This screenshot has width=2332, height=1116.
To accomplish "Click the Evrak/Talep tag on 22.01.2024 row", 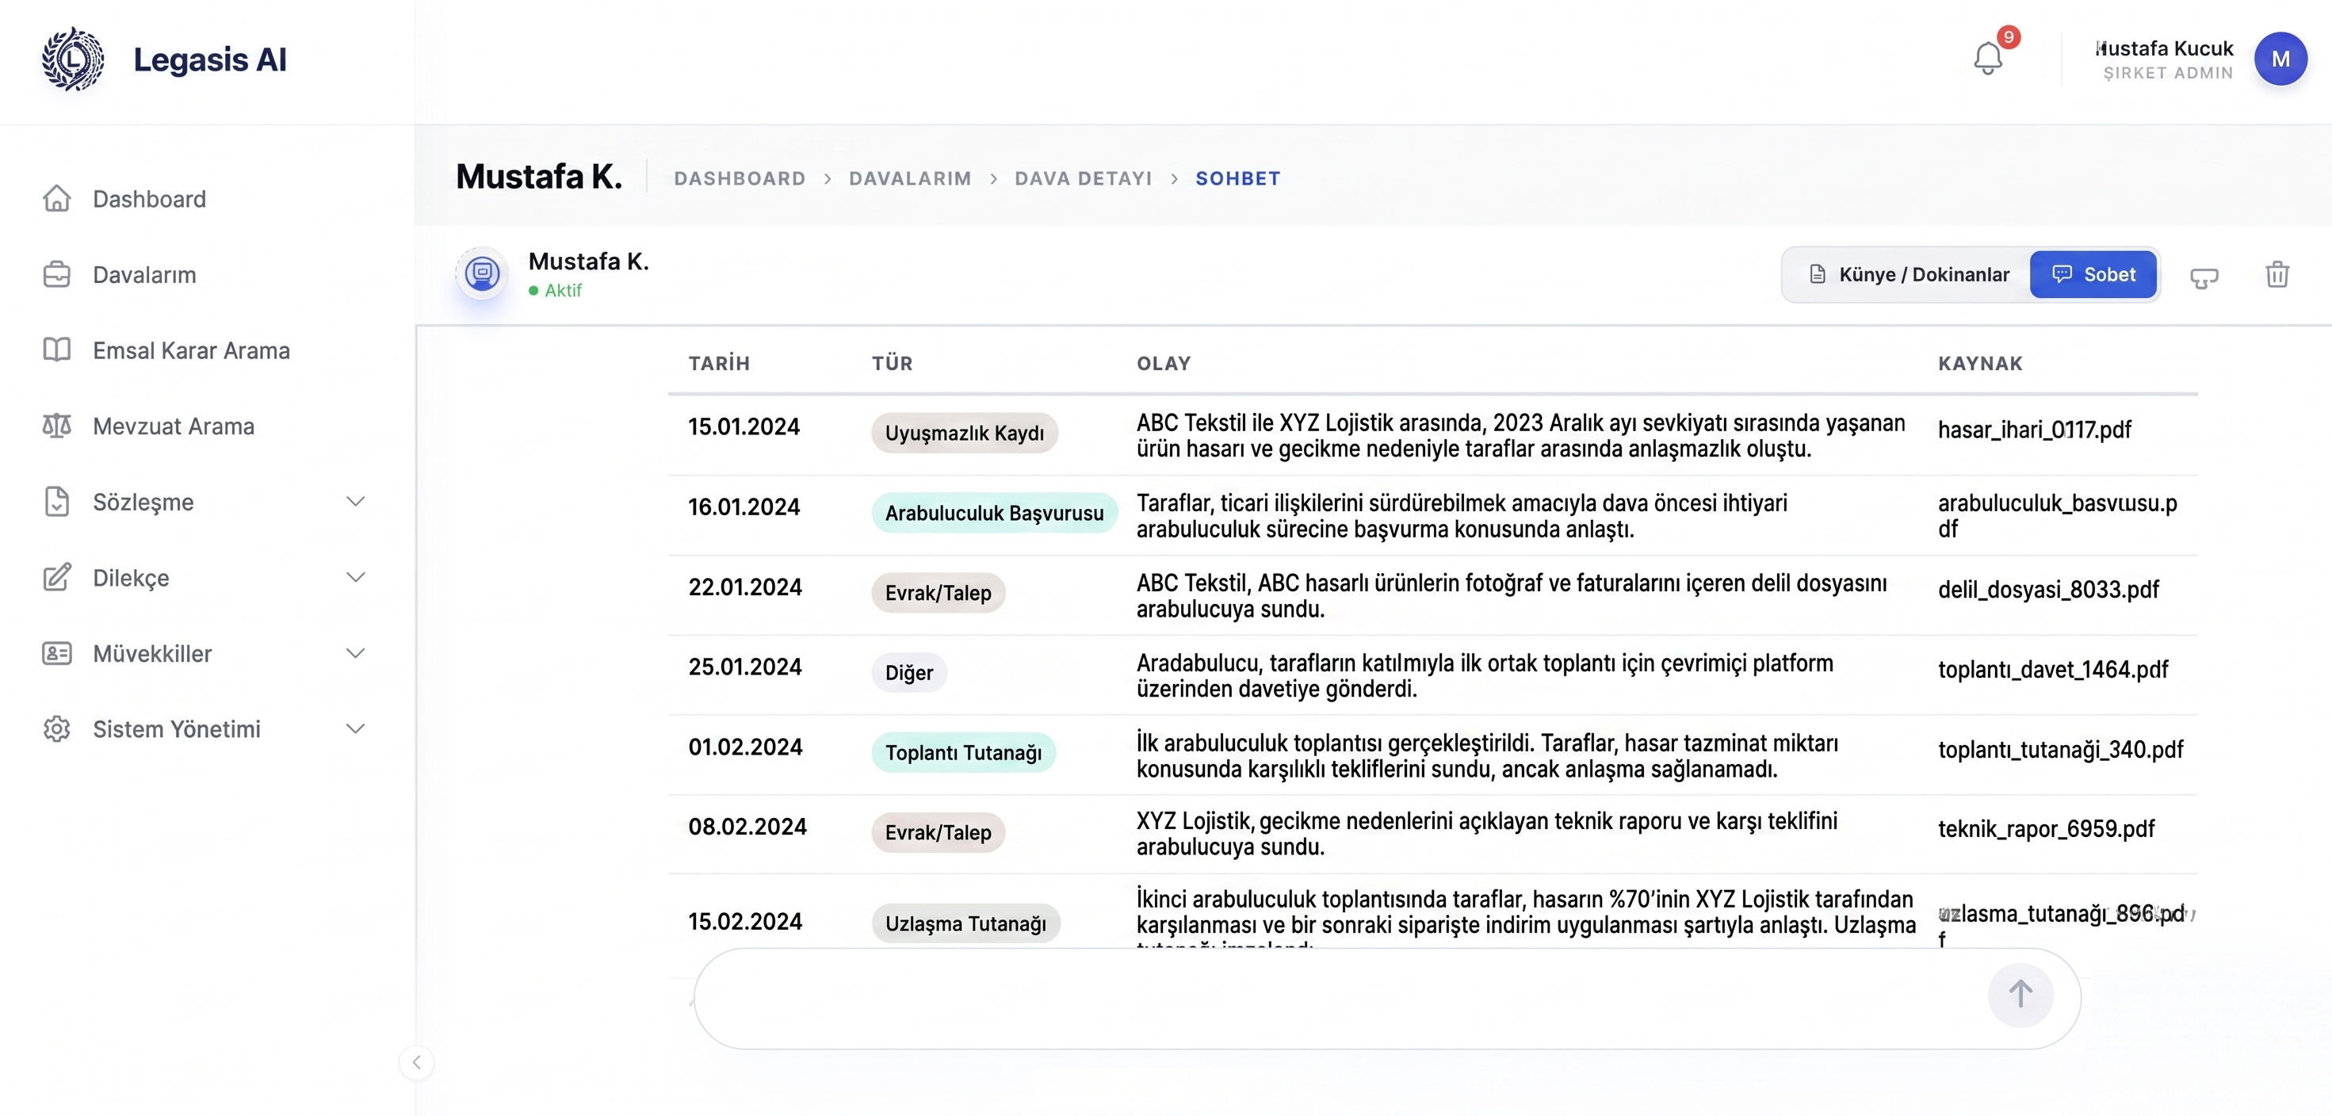I will coord(938,593).
